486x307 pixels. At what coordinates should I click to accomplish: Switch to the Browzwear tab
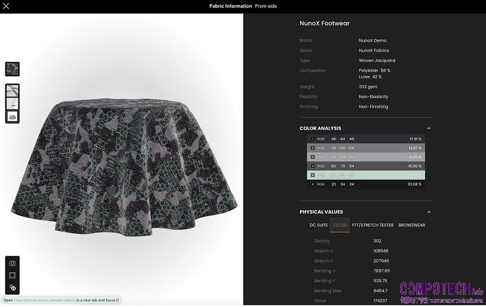(x=412, y=225)
